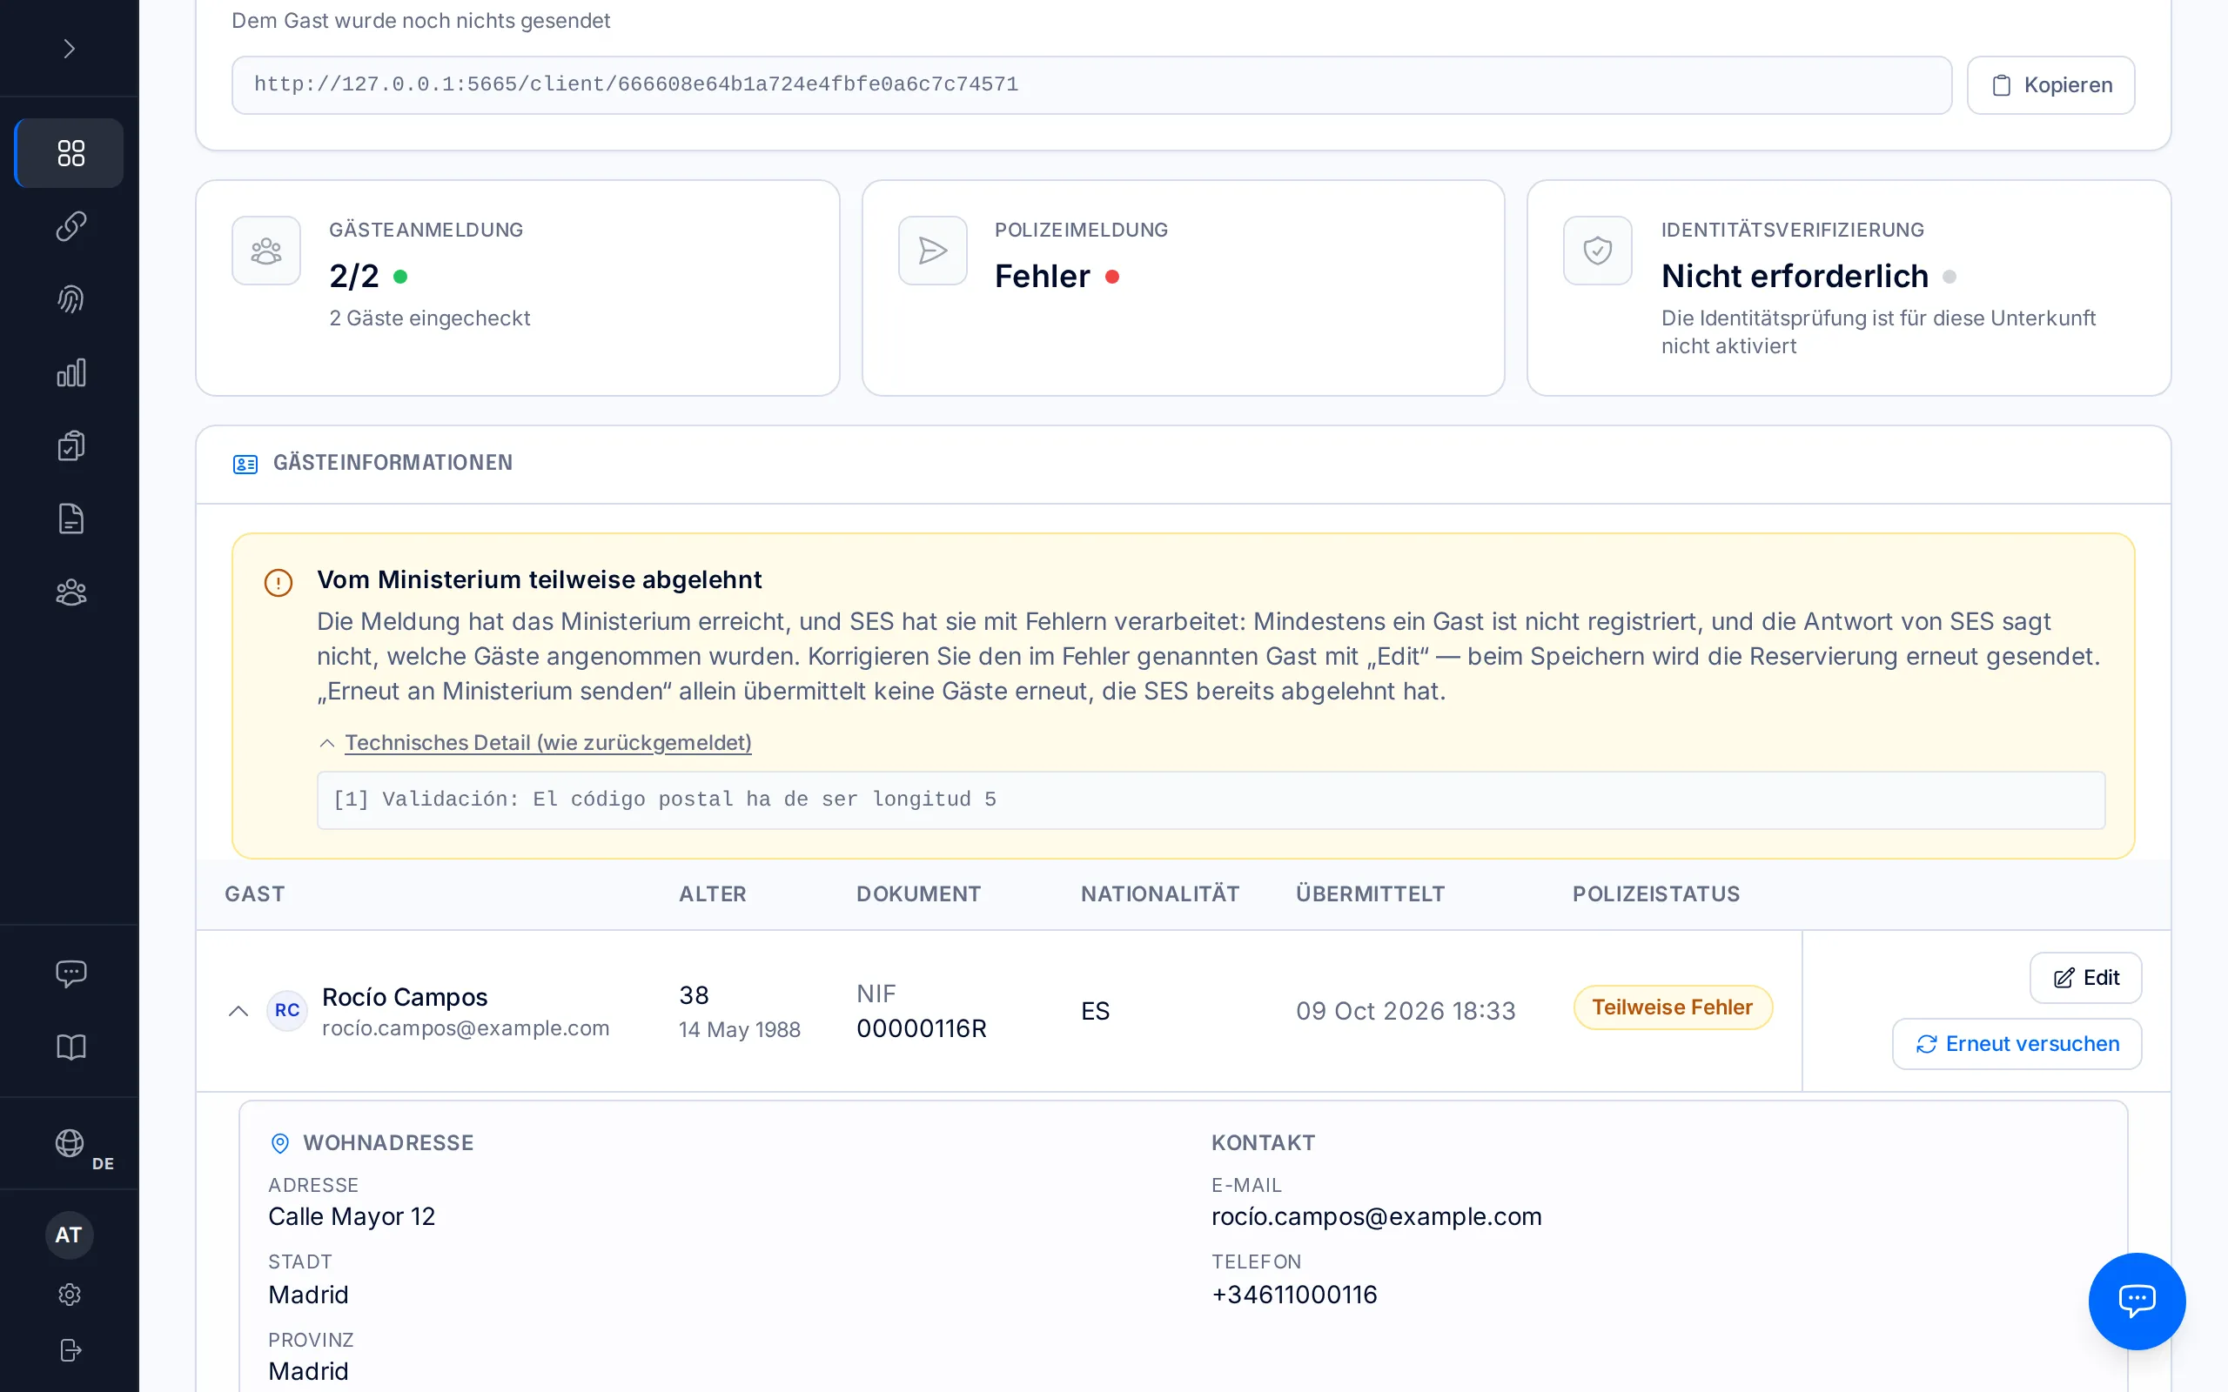This screenshot has height=1392, width=2228.
Task: Expand the sidebar with the chevron arrow
Action: pyautogui.click(x=69, y=48)
